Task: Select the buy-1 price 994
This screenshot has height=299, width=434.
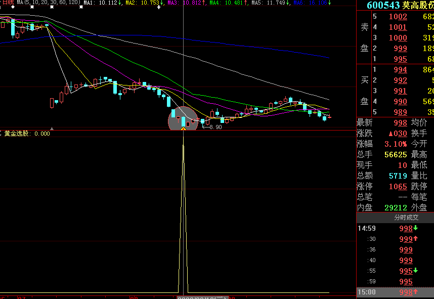Action: pyautogui.click(x=400, y=70)
